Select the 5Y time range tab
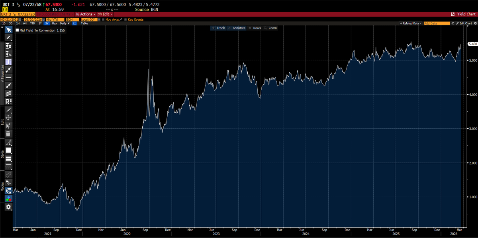Screen dimensions: 478x238 pos(47,23)
